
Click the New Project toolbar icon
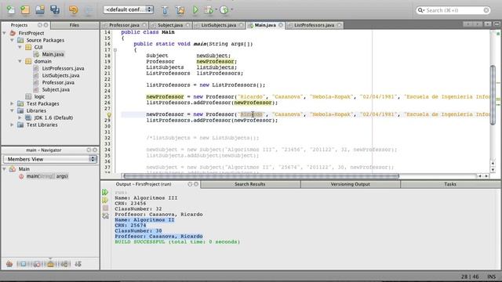click(25, 10)
